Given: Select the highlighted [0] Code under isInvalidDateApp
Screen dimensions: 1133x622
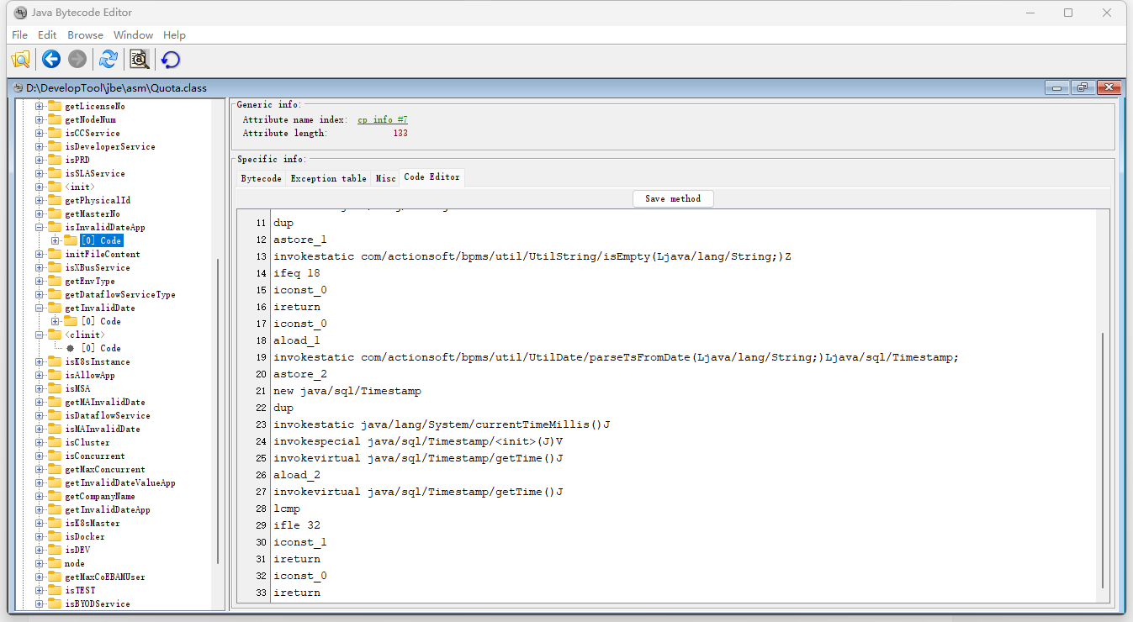Looking at the screenshot, I should tap(101, 240).
